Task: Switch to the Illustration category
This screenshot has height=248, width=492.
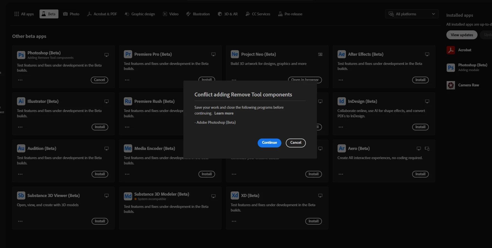Action: tap(198, 14)
